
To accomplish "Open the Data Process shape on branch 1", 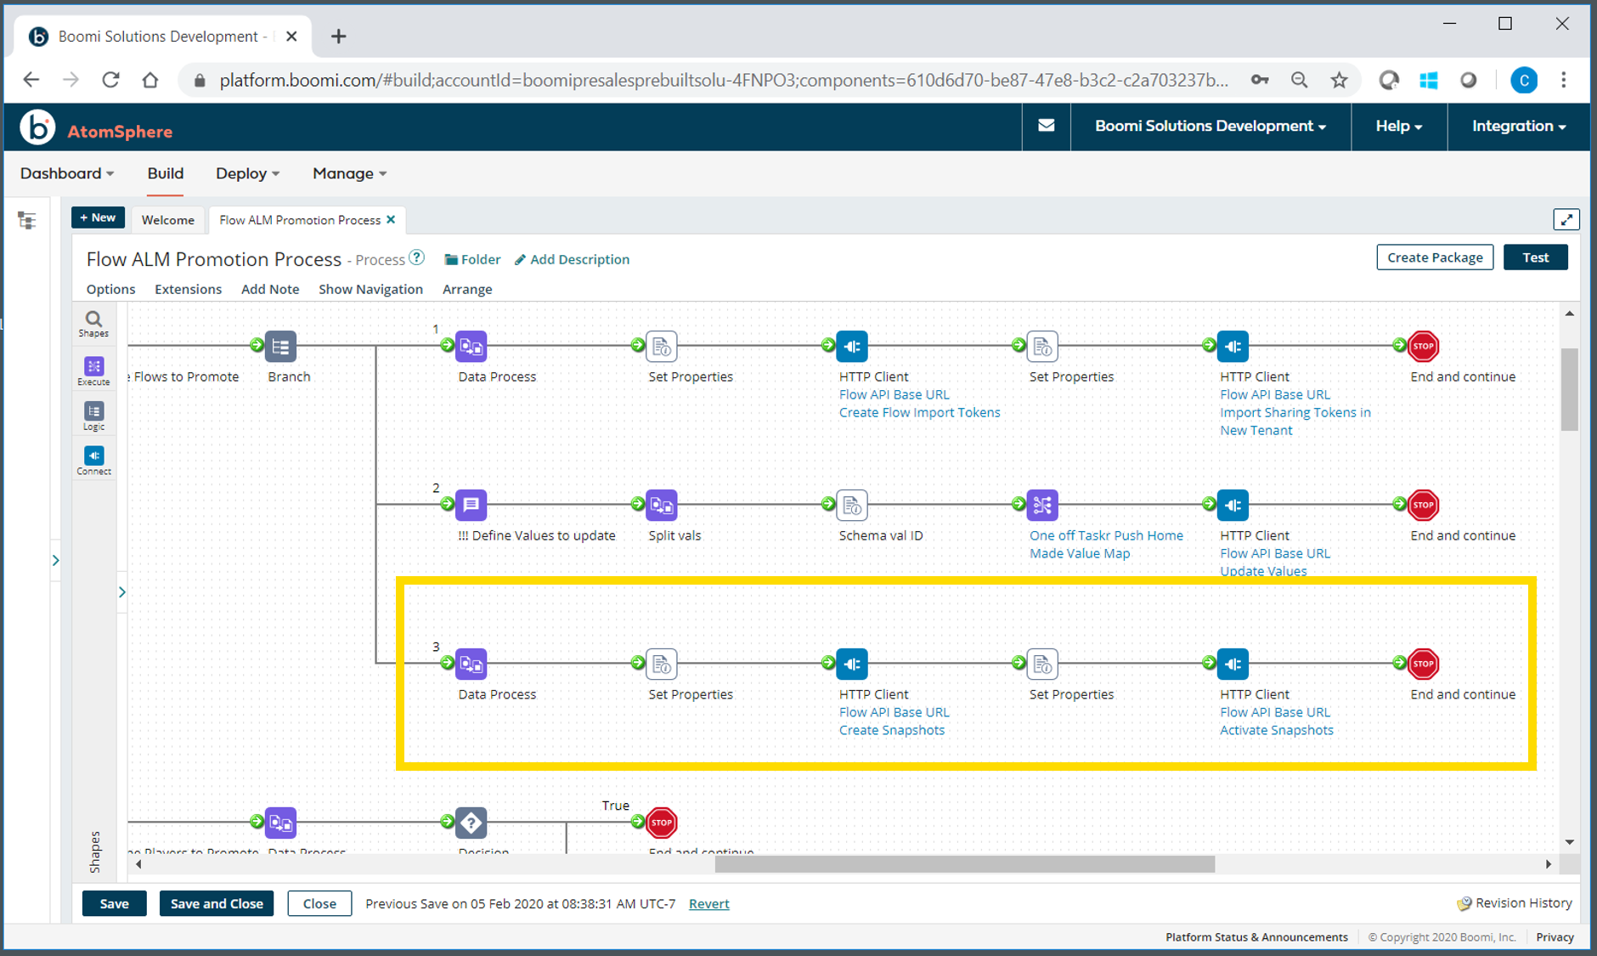I will coord(471,347).
